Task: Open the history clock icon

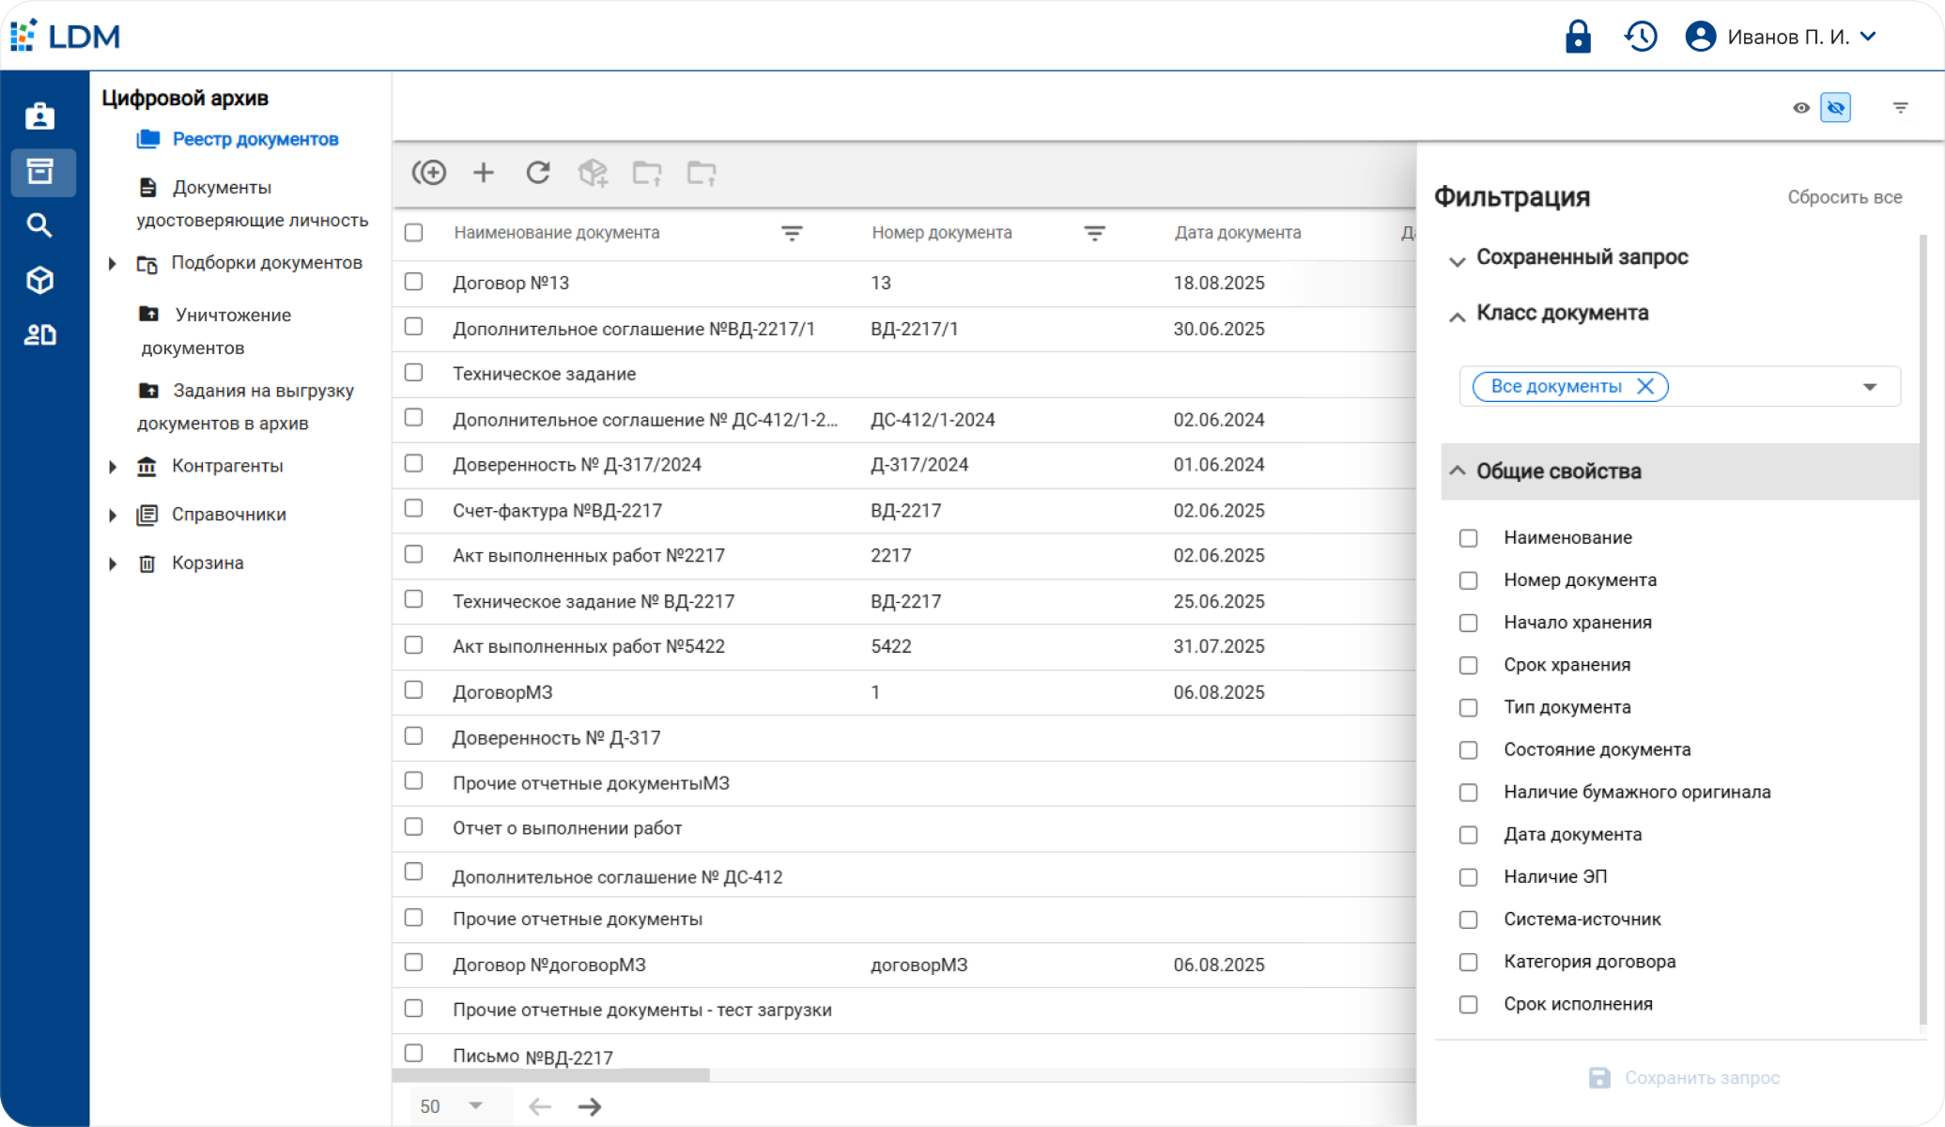Action: pos(1640,37)
